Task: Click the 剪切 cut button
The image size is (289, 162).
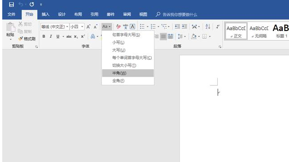Action: tap(25, 24)
